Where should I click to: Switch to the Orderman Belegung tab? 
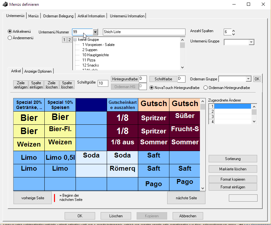58,16
